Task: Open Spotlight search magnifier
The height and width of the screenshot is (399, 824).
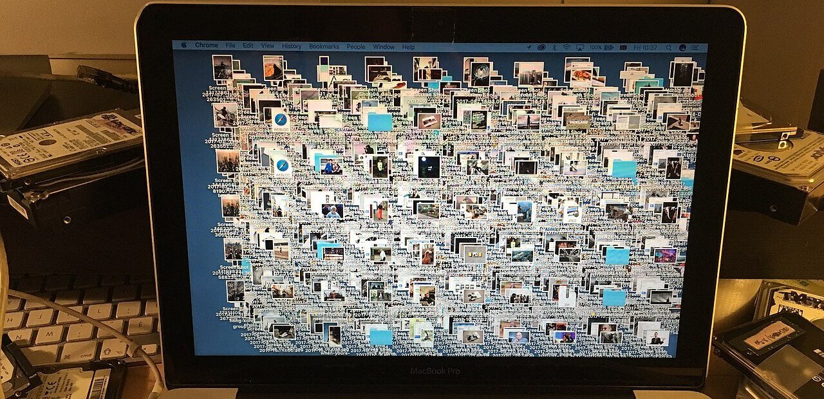Action: click(668, 48)
